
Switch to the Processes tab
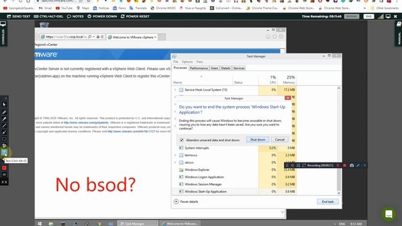click(180, 68)
